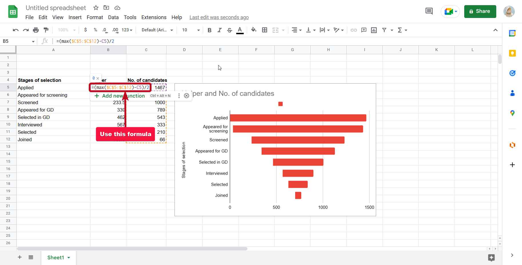Open the font family Default dropdown
522x265 pixels.
[x=157, y=30]
